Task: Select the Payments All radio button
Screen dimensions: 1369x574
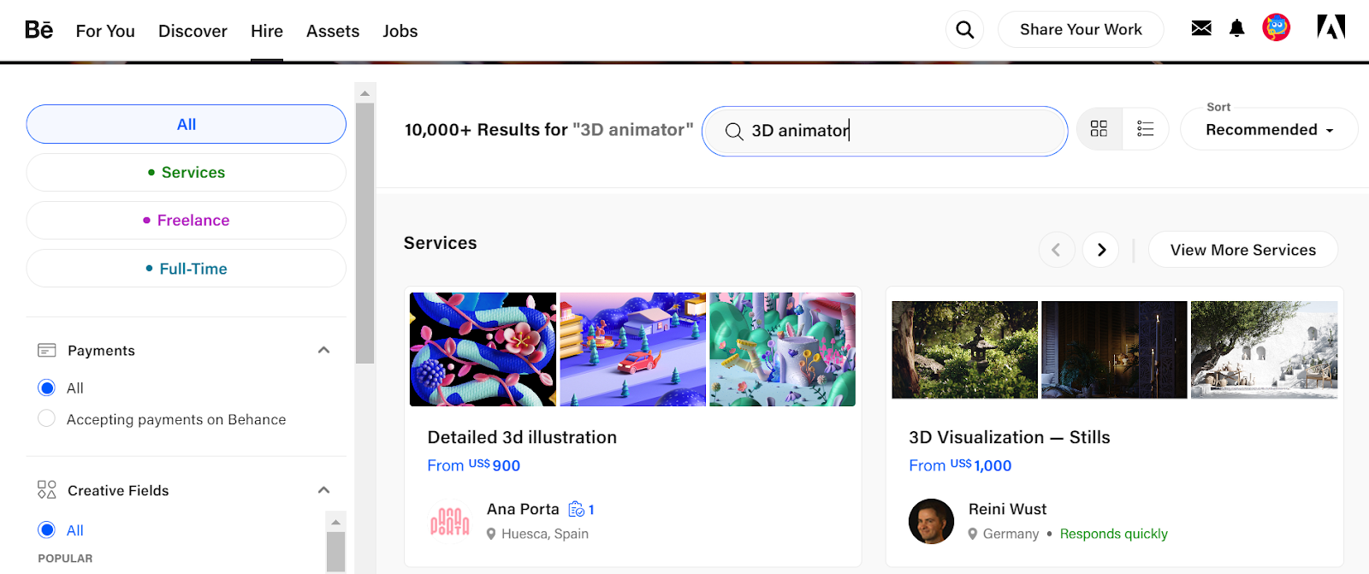Action: pos(47,388)
